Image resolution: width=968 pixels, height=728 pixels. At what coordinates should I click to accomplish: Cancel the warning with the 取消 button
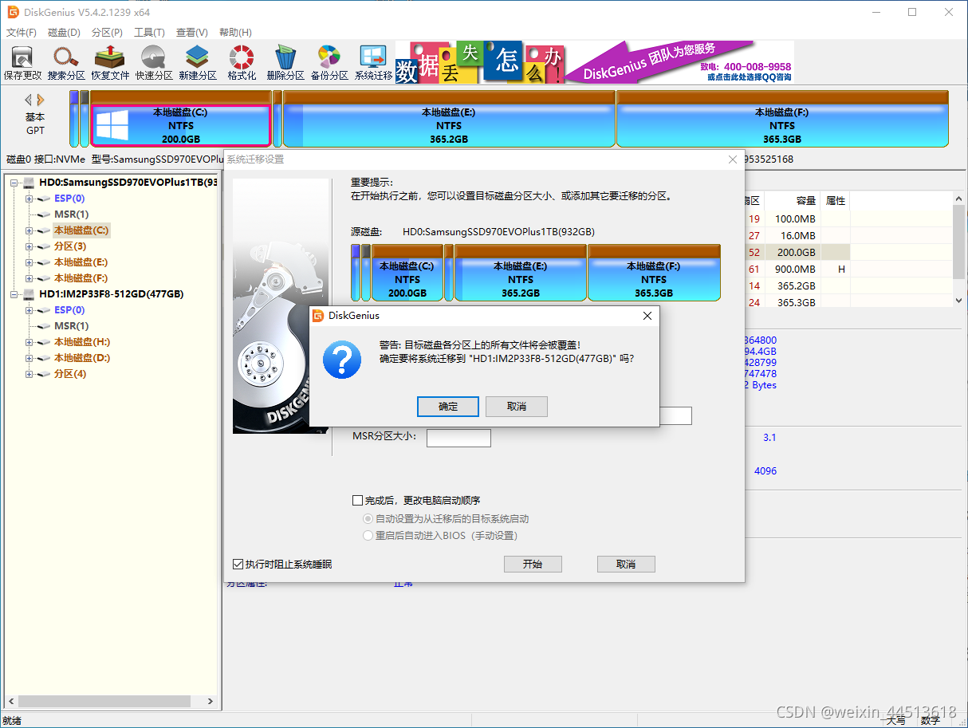(517, 407)
